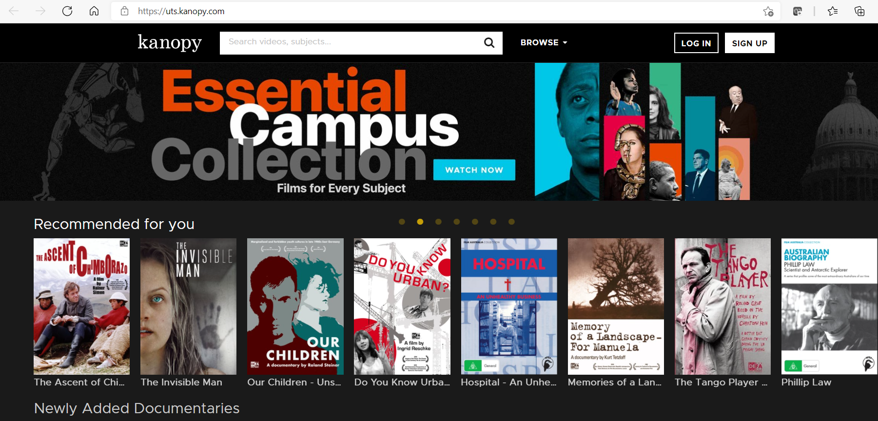Click 'The Tango Player' title link

[721, 383]
